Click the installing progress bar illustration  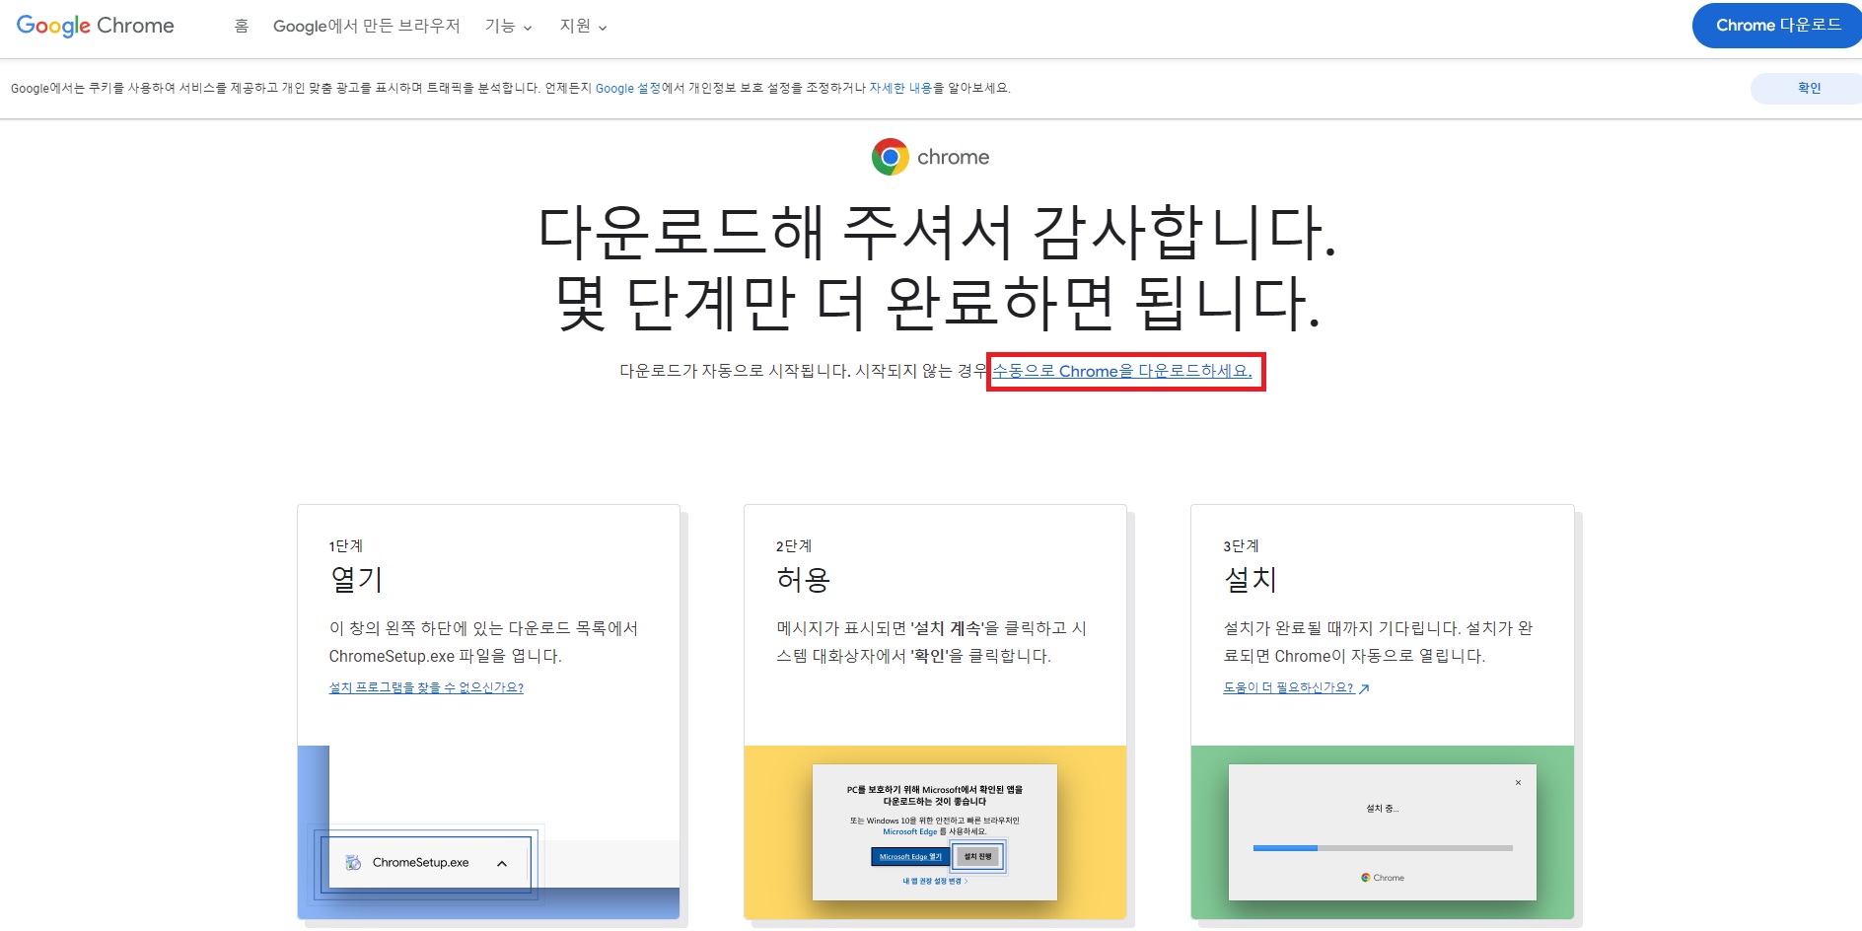tap(1383, 848)
